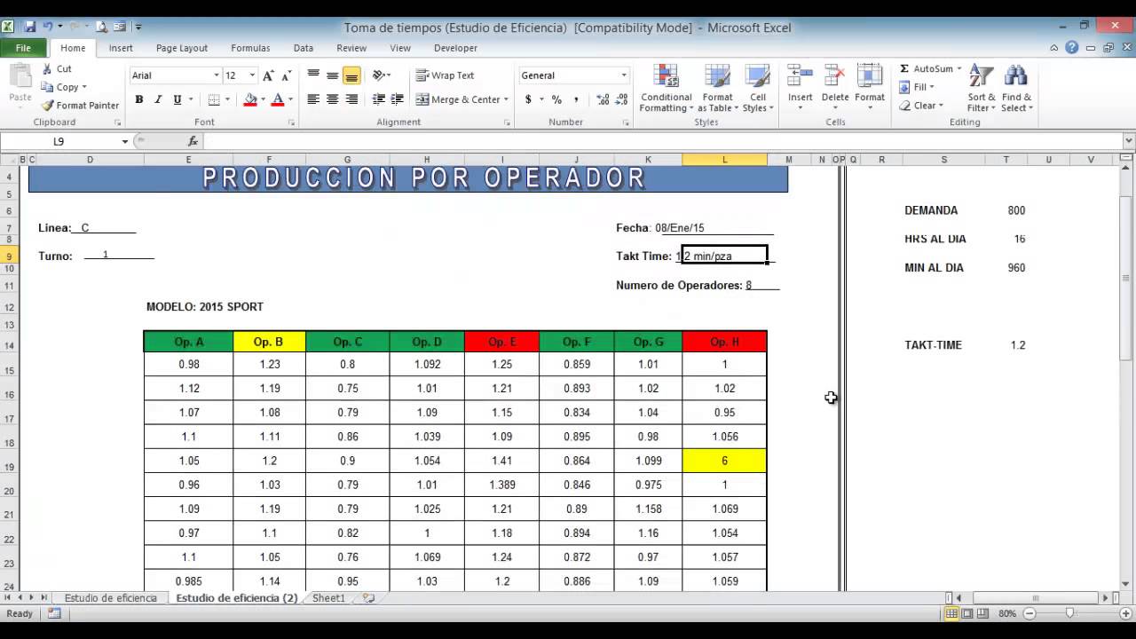
Task: Toggle Center horizontal alignment
Action: [332, 99]
